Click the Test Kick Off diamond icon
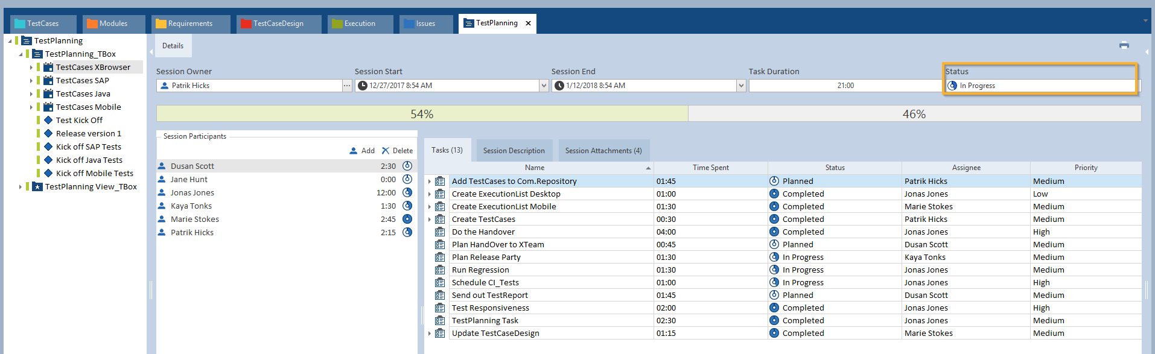 click(48, 121)
